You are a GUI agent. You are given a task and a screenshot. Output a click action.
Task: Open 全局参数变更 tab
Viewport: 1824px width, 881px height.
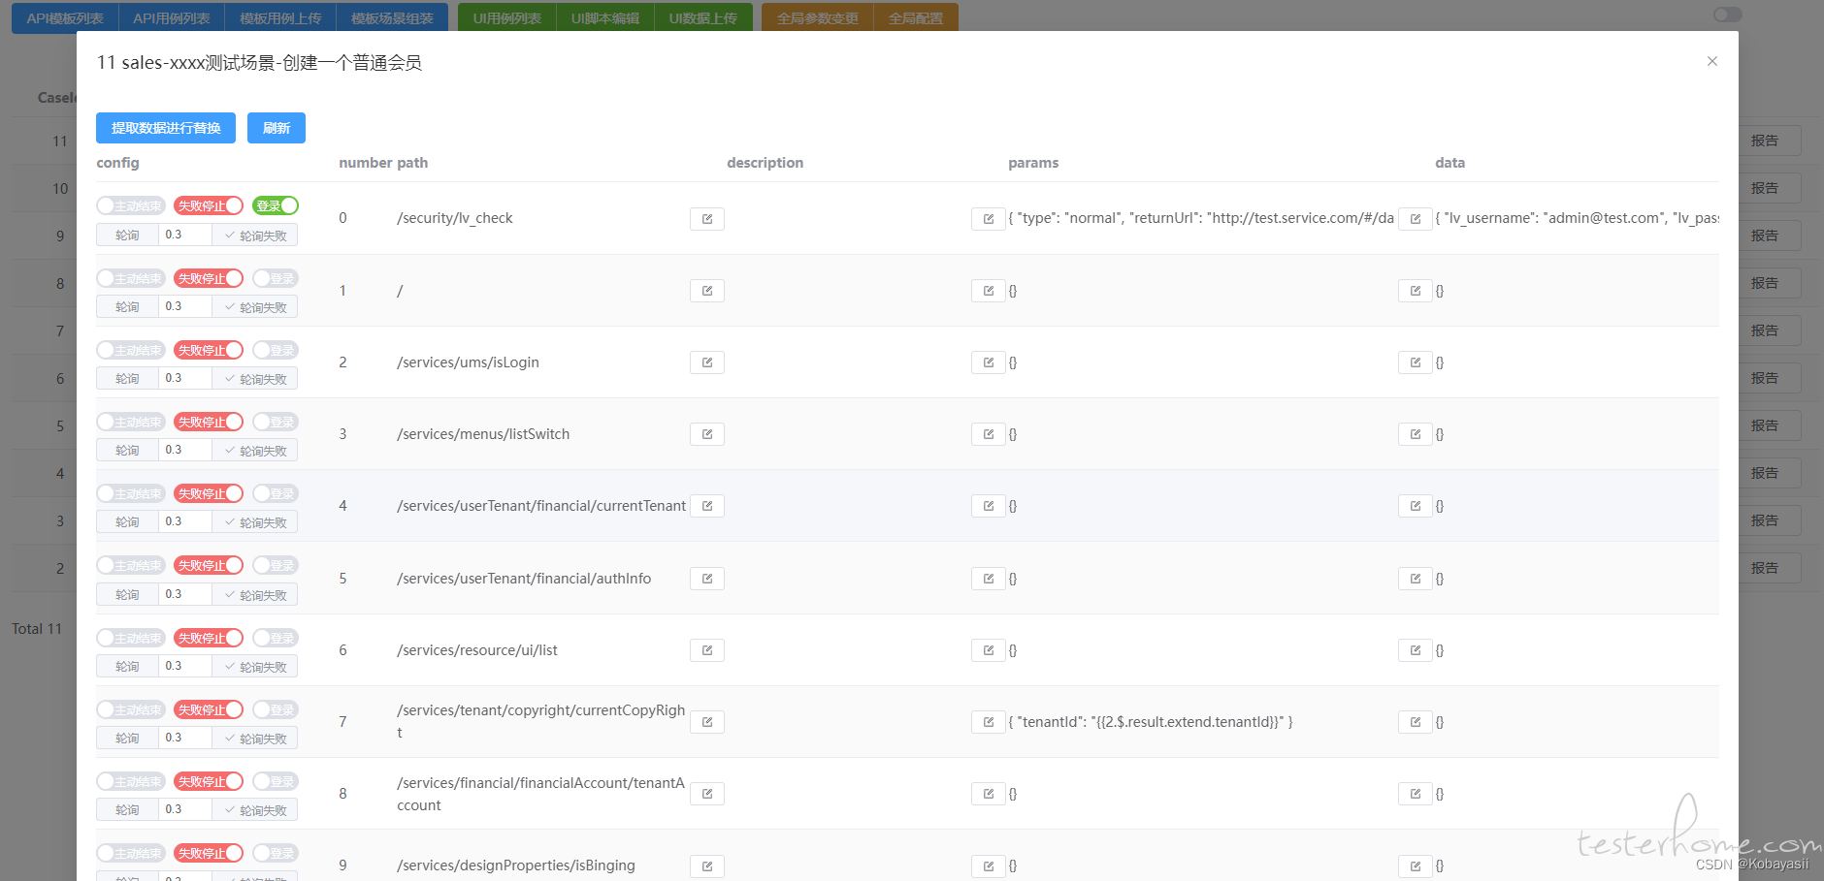point(817,18)
